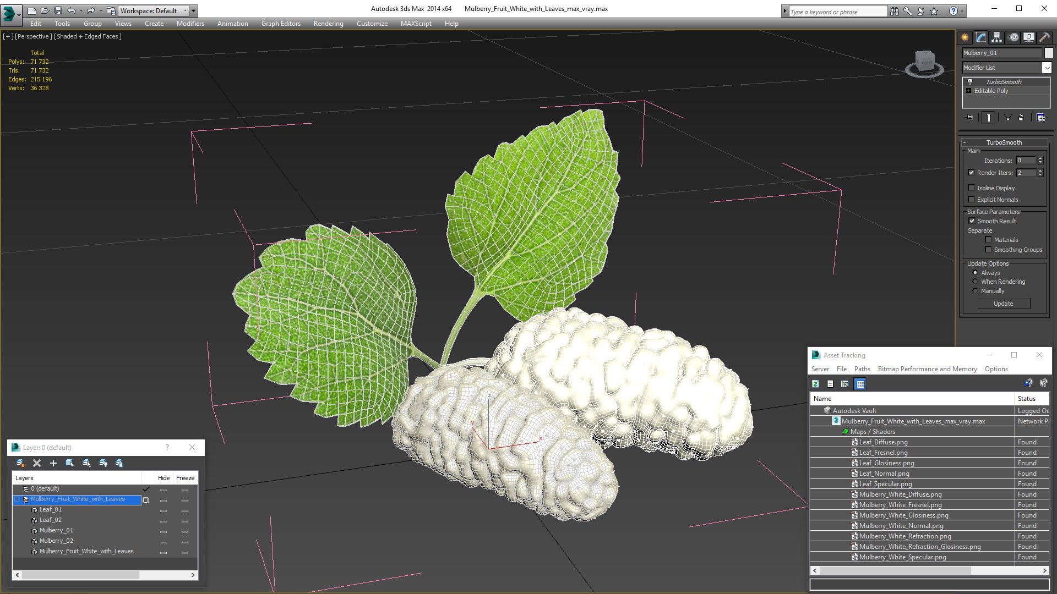
Task: Increase Iterations spinner value
Action: 1040,158
